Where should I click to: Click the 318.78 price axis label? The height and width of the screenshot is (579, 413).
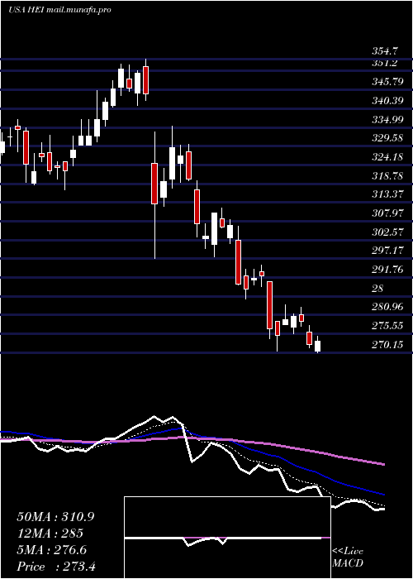[x=387, y=175]
